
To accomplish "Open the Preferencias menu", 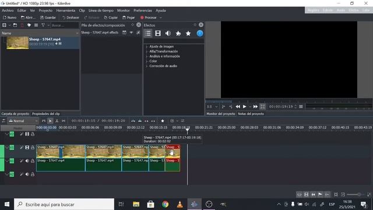I will point(142,10).
